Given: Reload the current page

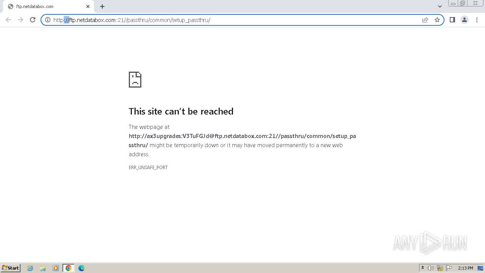Looking at the screenshot, I should click(33, 20).
